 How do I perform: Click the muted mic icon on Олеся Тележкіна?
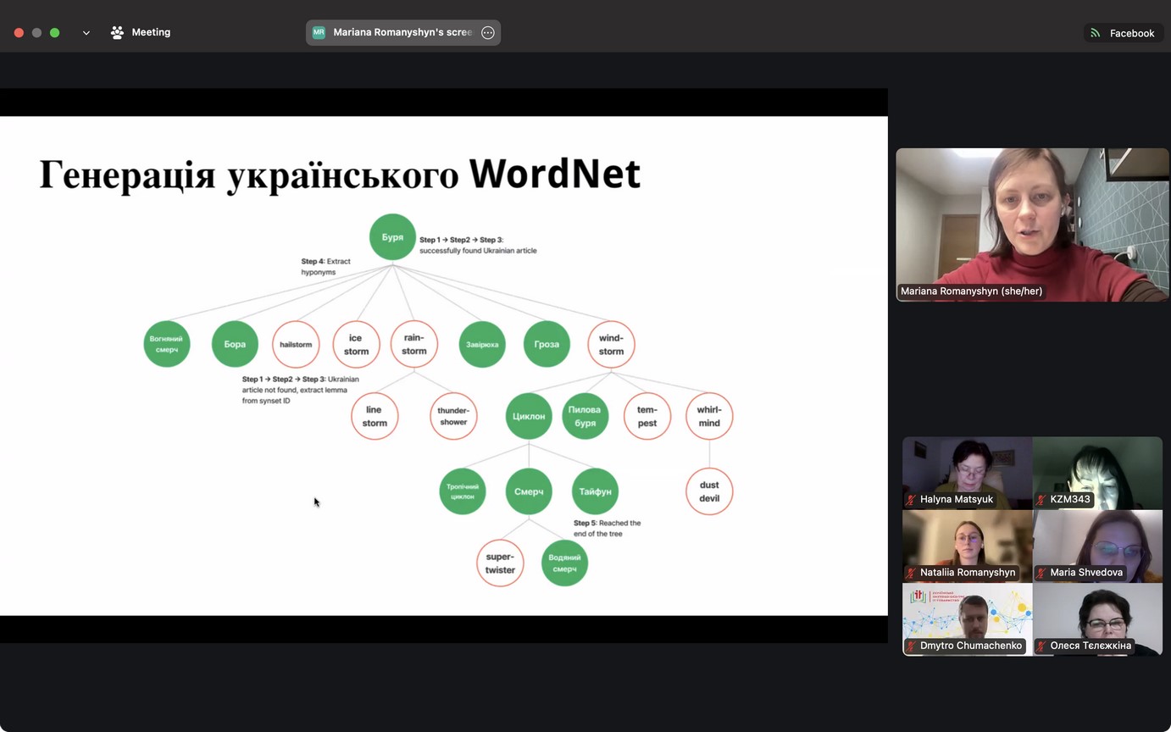pyautogui.click(x=1041, y=646)
